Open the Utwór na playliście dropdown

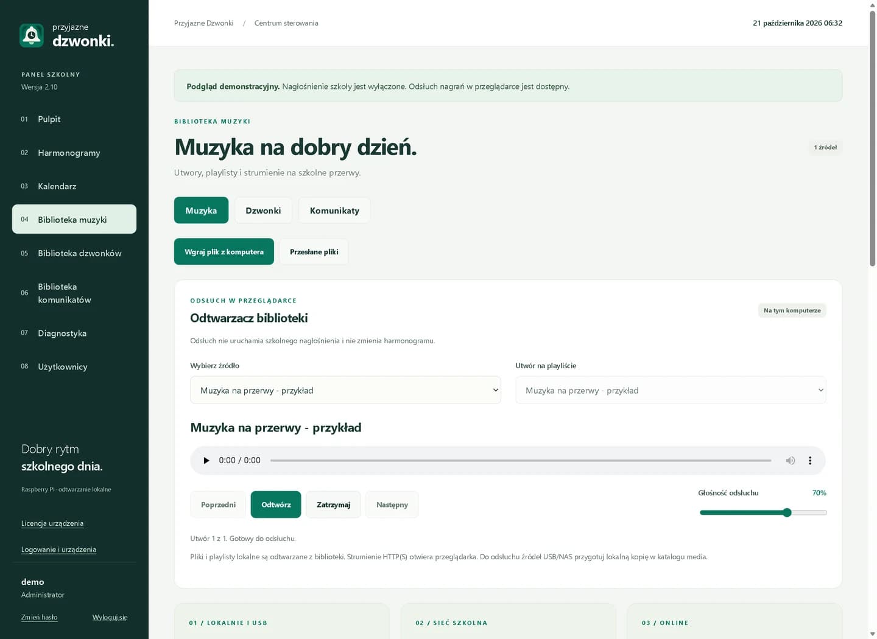coord(671,390)
